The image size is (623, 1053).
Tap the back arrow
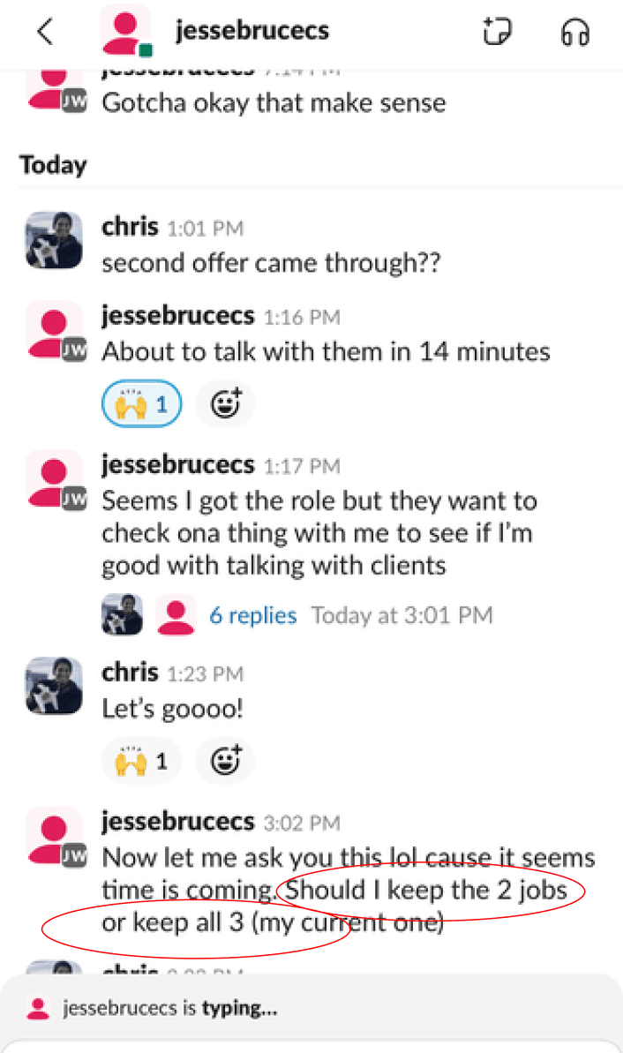coord(45,32)
